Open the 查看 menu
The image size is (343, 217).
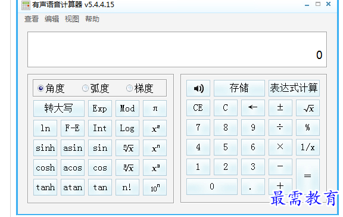32,19
